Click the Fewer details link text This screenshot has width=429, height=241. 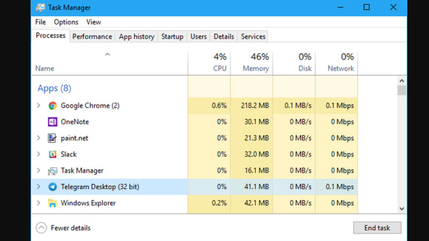click(71, 228)
